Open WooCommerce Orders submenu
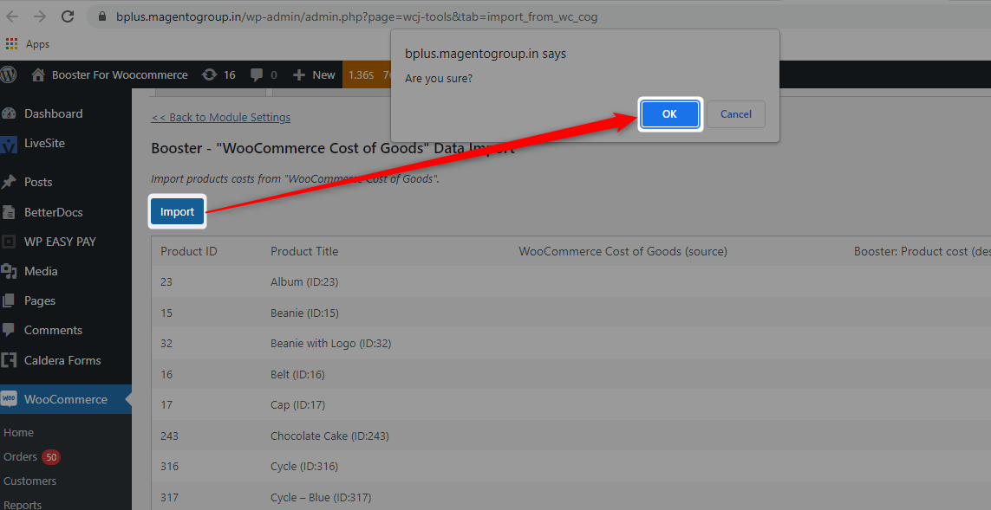991x510 pixels. coord(20,456)
